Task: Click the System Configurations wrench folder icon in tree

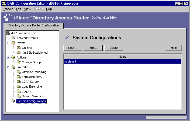Action: pos(13,101)
